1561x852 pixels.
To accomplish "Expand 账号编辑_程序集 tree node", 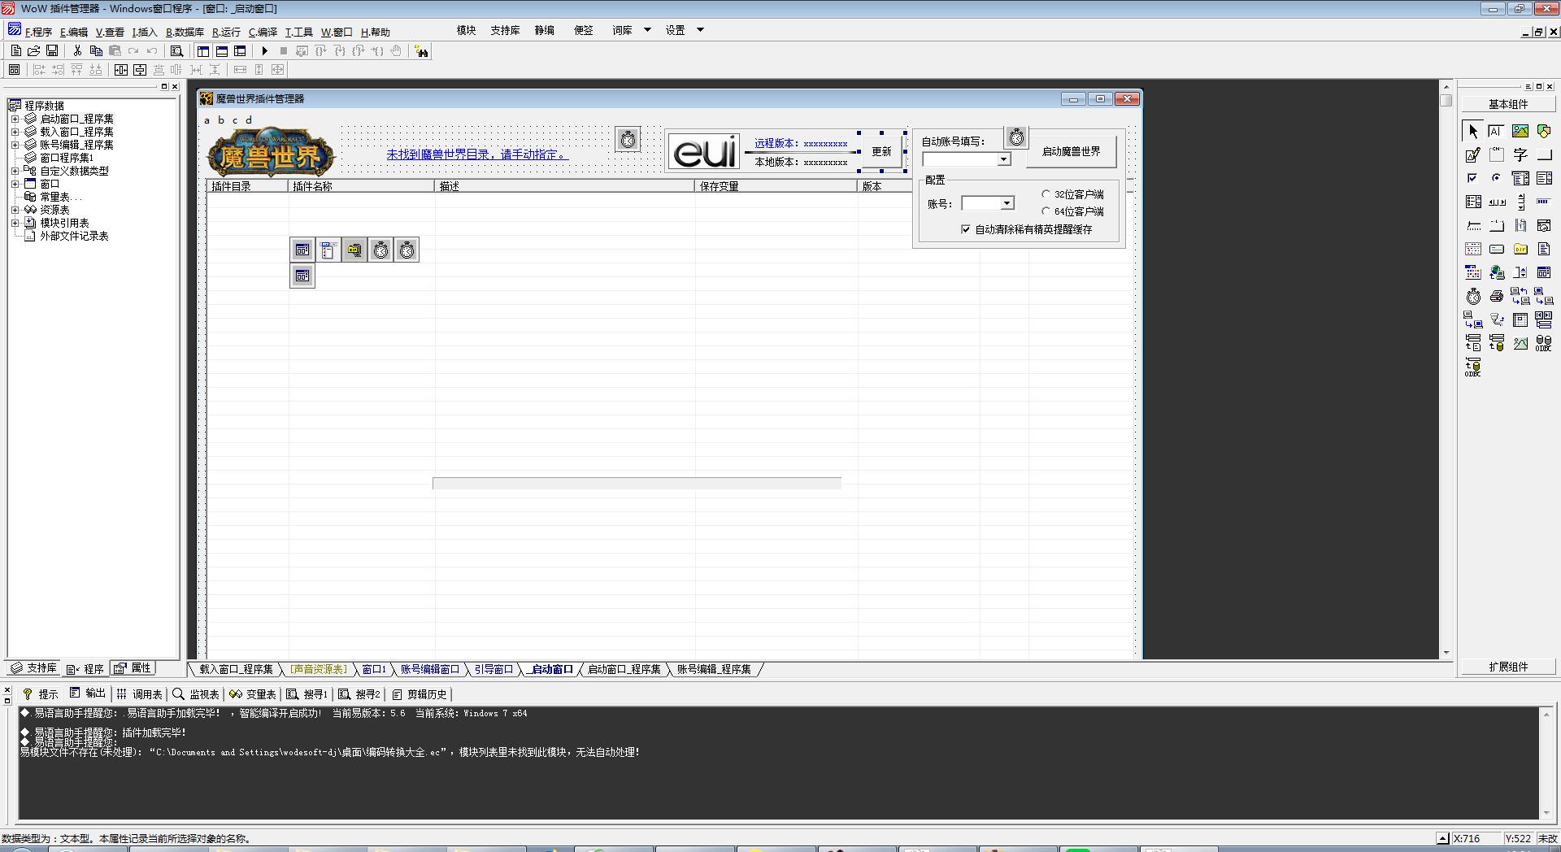I will tap(15, 145).
